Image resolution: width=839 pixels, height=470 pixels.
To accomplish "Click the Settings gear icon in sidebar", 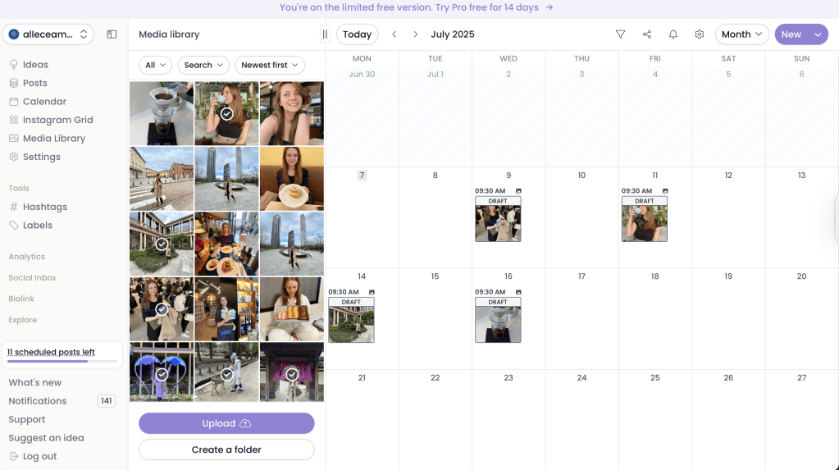I will coord(14,157).
